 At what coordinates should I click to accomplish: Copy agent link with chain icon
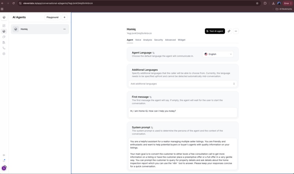229,31
